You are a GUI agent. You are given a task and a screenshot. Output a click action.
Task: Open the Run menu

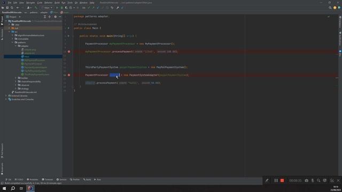[64, 3]
